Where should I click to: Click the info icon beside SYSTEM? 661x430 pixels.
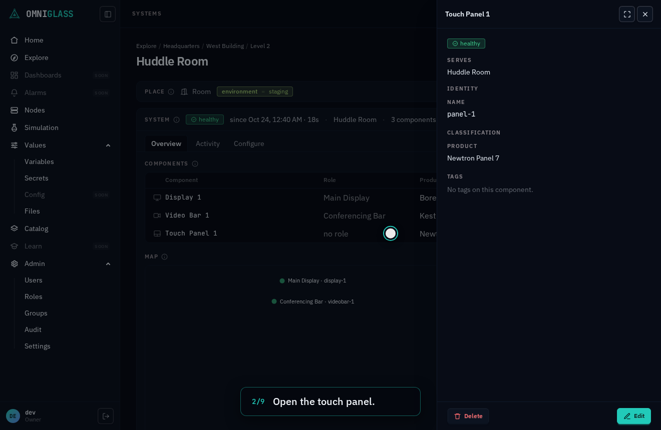[x=176, y=119]
